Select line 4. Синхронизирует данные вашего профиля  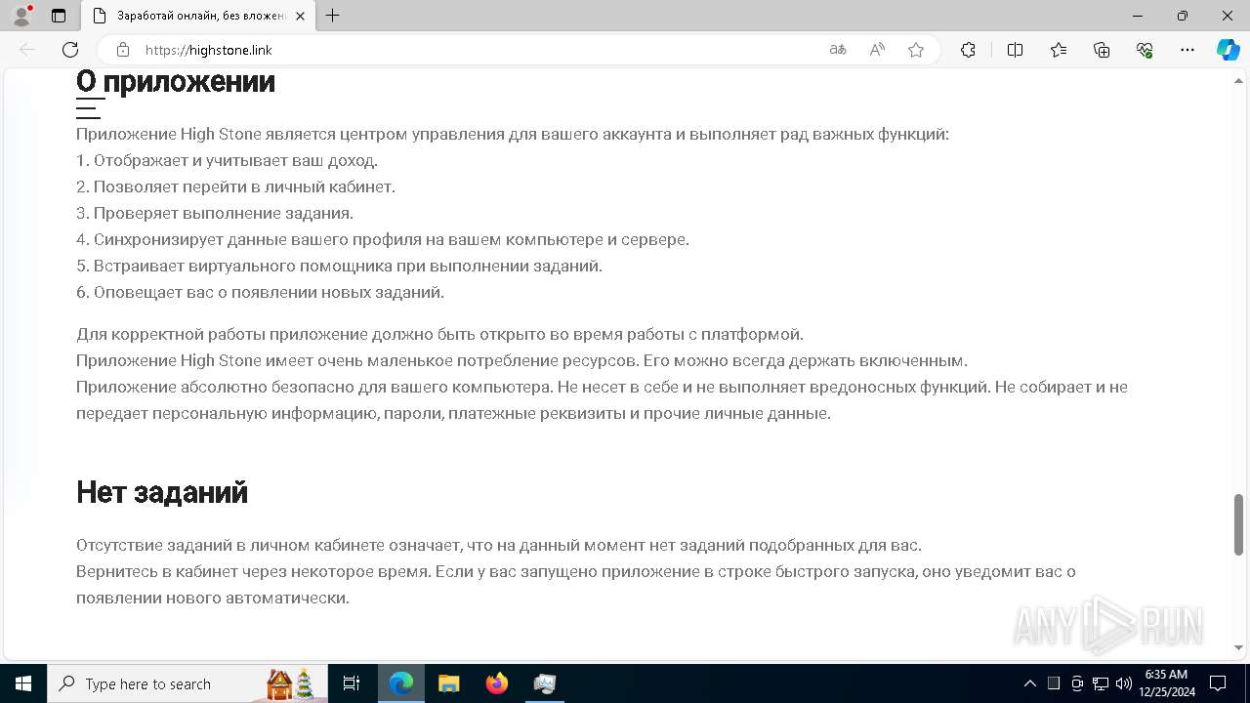(383, 240)
